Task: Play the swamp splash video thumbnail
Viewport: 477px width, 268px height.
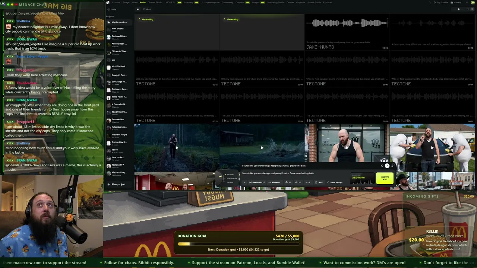Action: pos(262,147)
